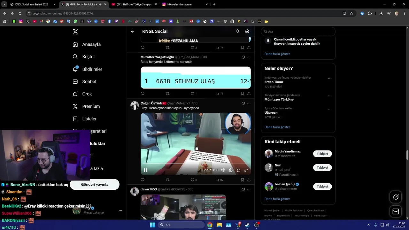Follow balcan (yeni)
Viewport: 409px width, 230px height.
coord(322,186)
